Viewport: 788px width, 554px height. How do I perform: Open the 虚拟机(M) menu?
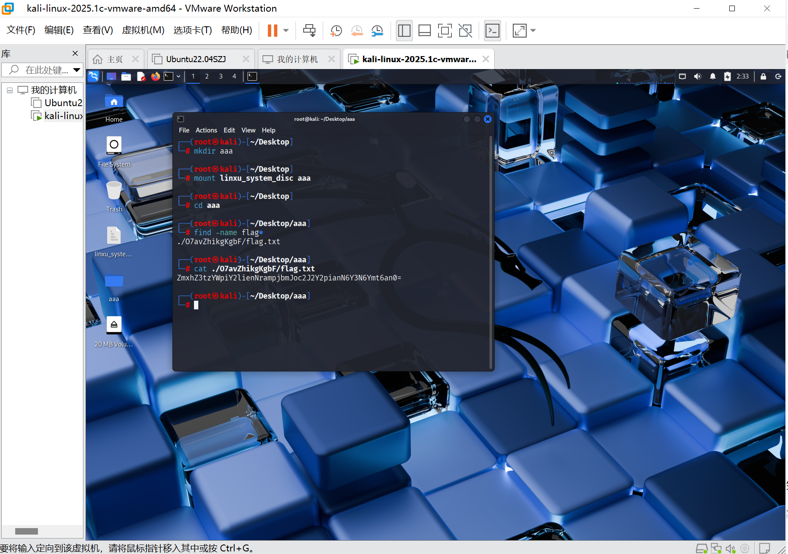click(x=143, y=30)
